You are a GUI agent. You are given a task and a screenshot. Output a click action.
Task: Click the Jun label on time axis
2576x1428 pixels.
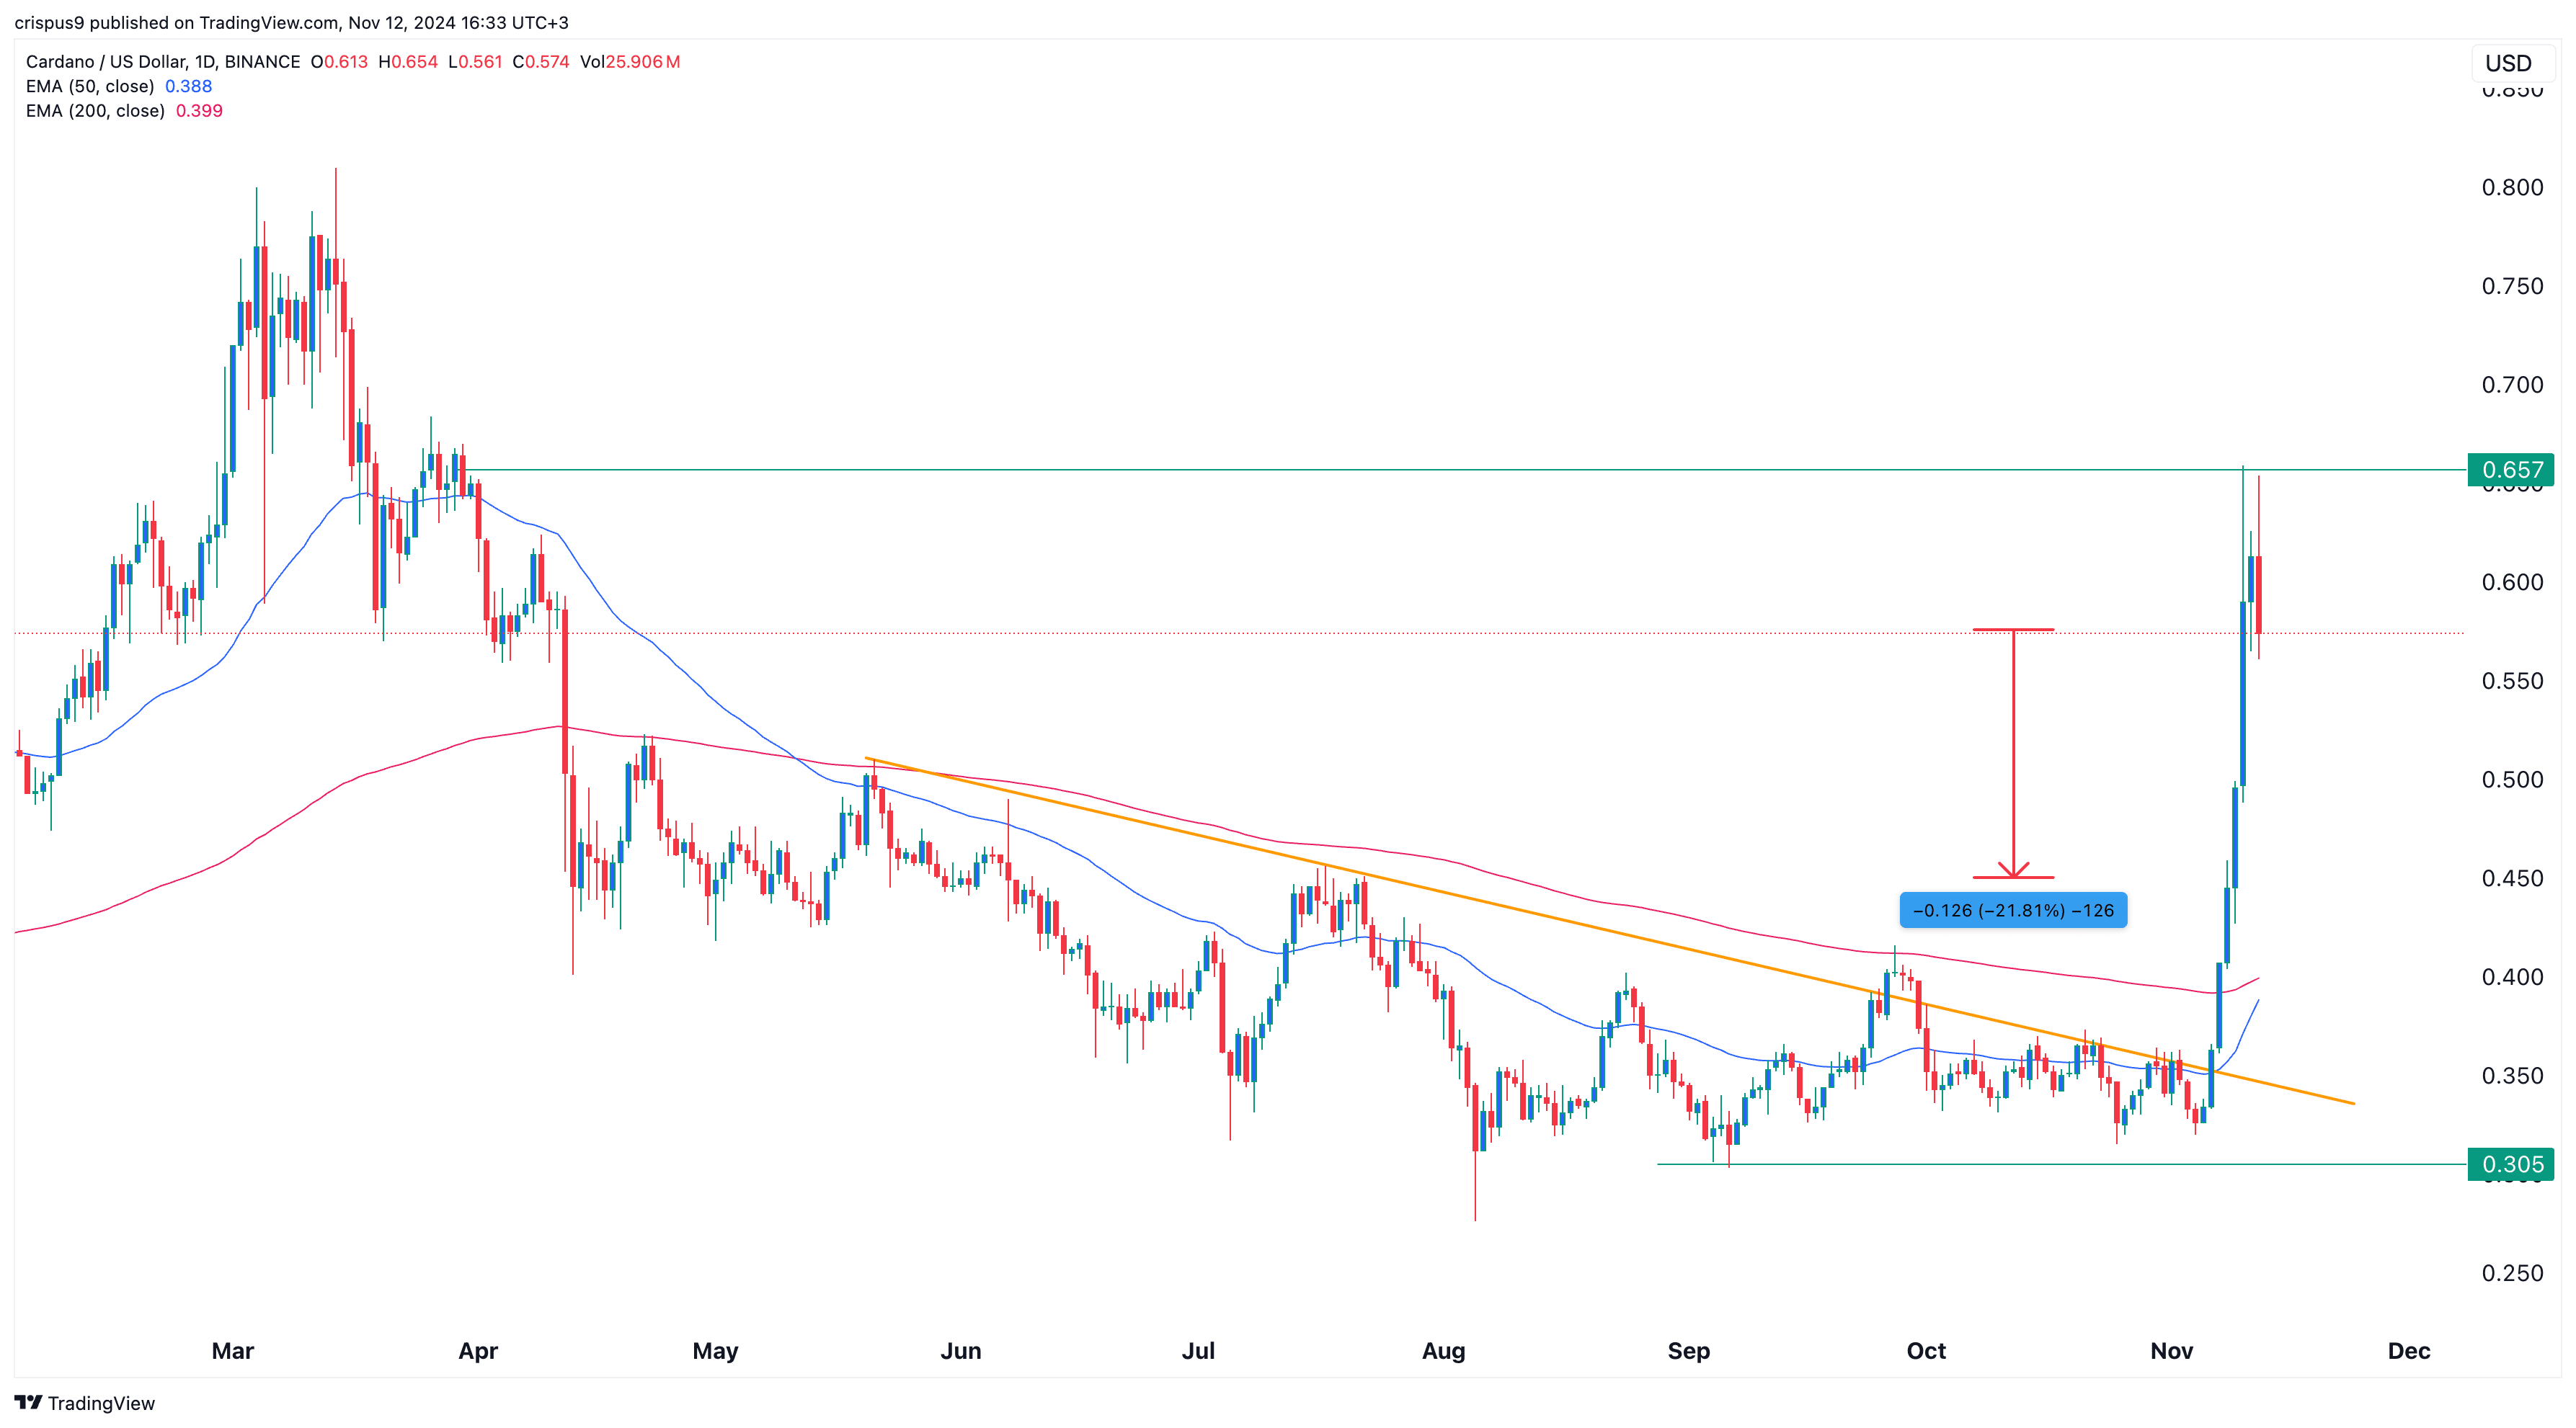[x=961, y=1351]
